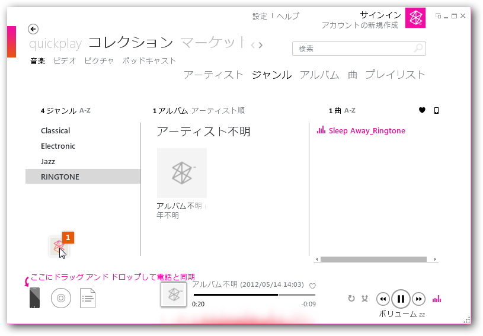Open the phone device icon
This screenshot has width=483, height=336.
[x=34, y=297]
